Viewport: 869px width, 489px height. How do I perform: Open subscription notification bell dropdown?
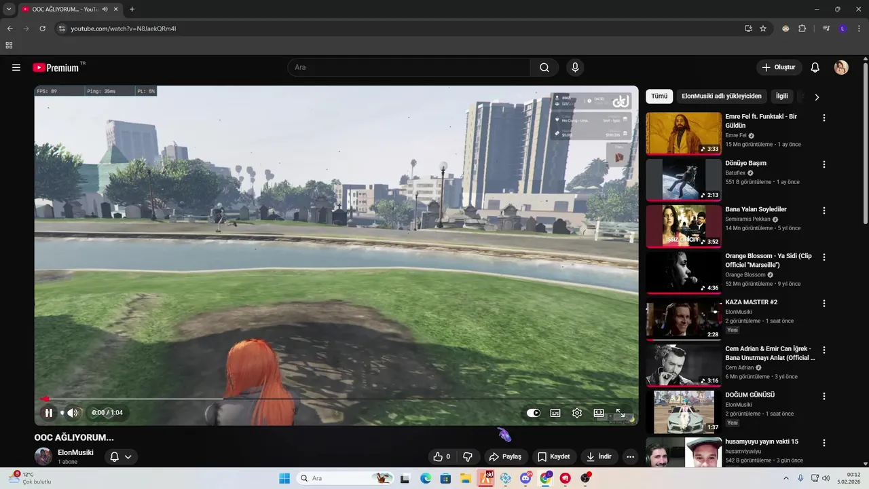[x=121, y=456]
